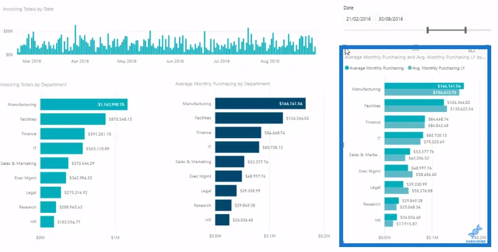Select the Manufacturing bar showing $1,162,990.75

point(84,105)
